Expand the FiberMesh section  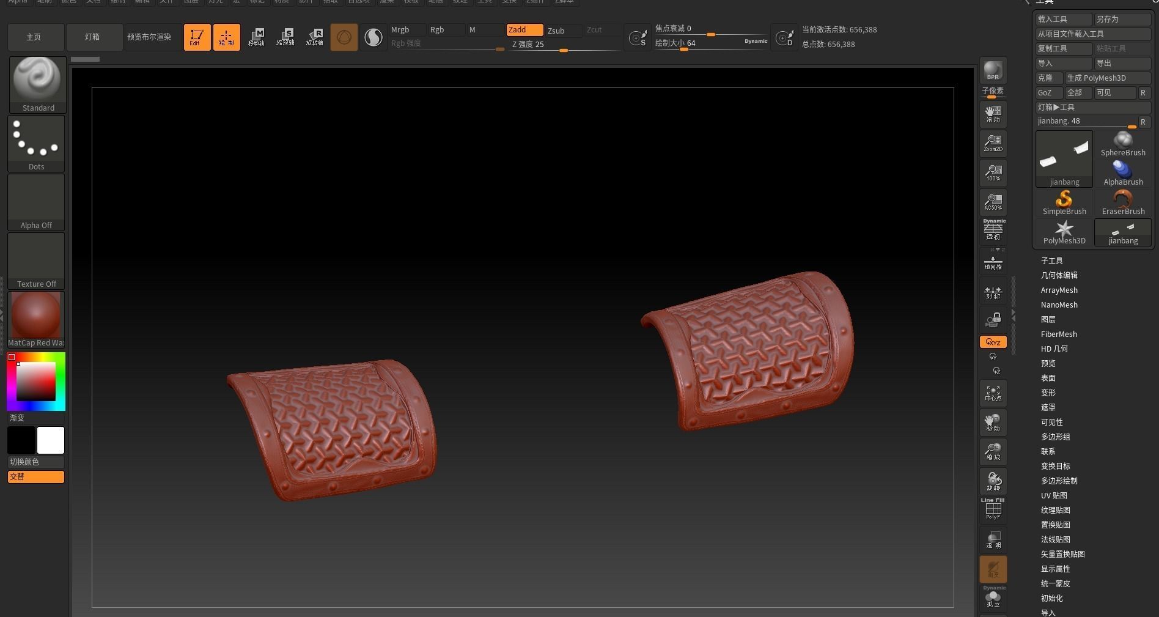1059,334
